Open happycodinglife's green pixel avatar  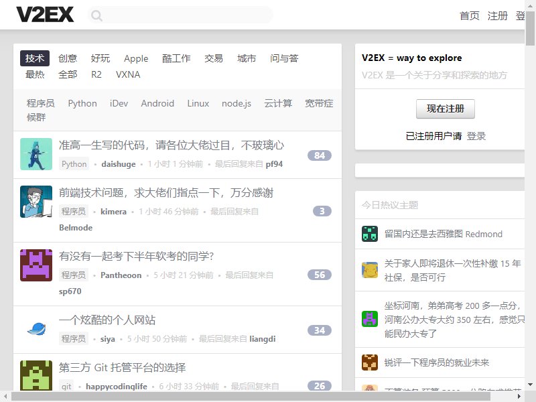(x=36, y=375)
